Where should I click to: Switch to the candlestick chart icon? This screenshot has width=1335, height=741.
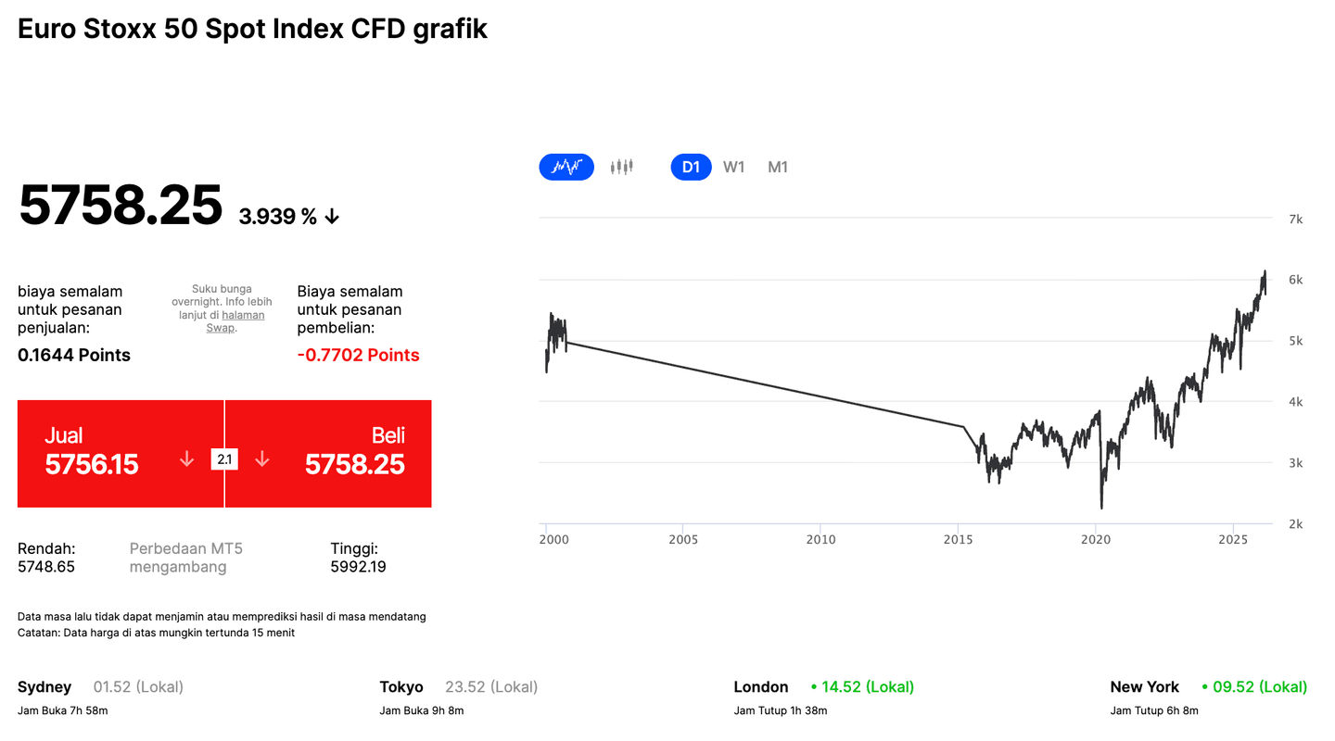pyautogui.click(x=621, y=167)
